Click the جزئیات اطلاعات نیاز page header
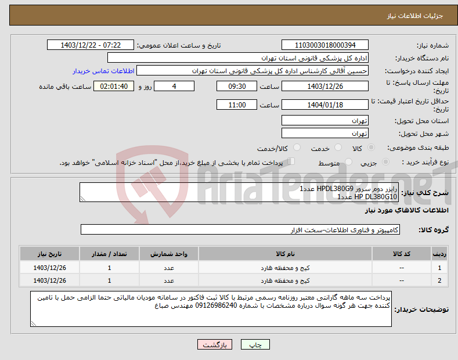The image size is (458, 360). pyautogui.click(x=415, y=16)
